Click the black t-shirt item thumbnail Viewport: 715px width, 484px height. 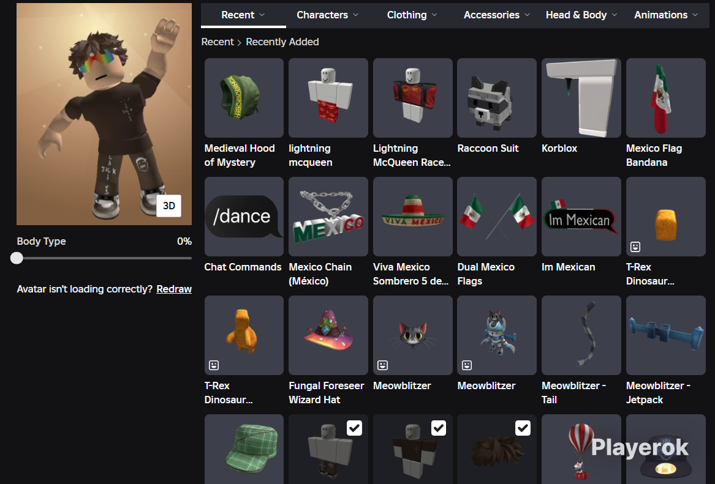(413, 449)
